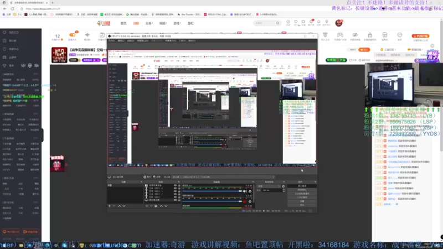Pop out Sources dock via header icon
This screenshot has height=249, width=443.
tap(178, 182)
